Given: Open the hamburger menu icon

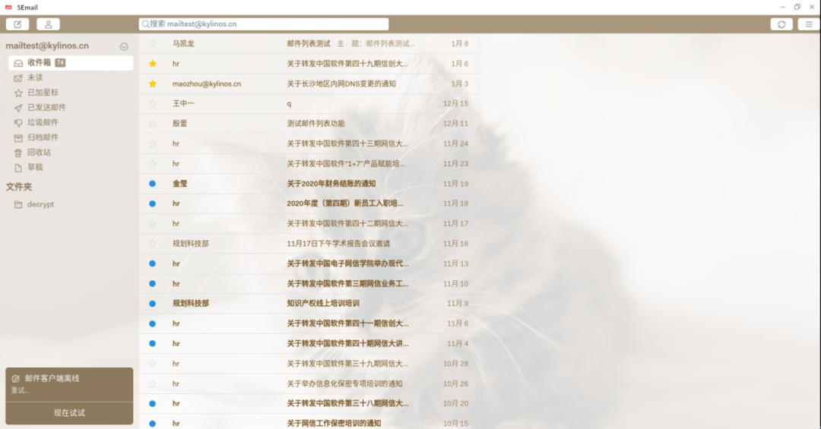Looking at the screenshot, I should pyautogui.click(x=809, y=24).
